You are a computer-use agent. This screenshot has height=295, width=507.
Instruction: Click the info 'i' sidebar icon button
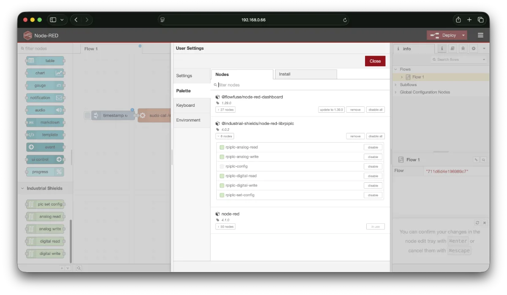tap(442, 49)
